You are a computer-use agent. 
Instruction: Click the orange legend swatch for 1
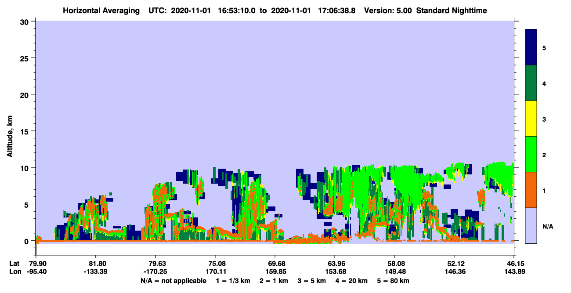click(x=531, y=190)
